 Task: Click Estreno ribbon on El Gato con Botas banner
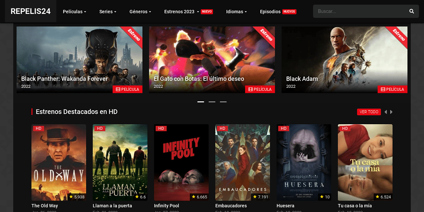266,35
